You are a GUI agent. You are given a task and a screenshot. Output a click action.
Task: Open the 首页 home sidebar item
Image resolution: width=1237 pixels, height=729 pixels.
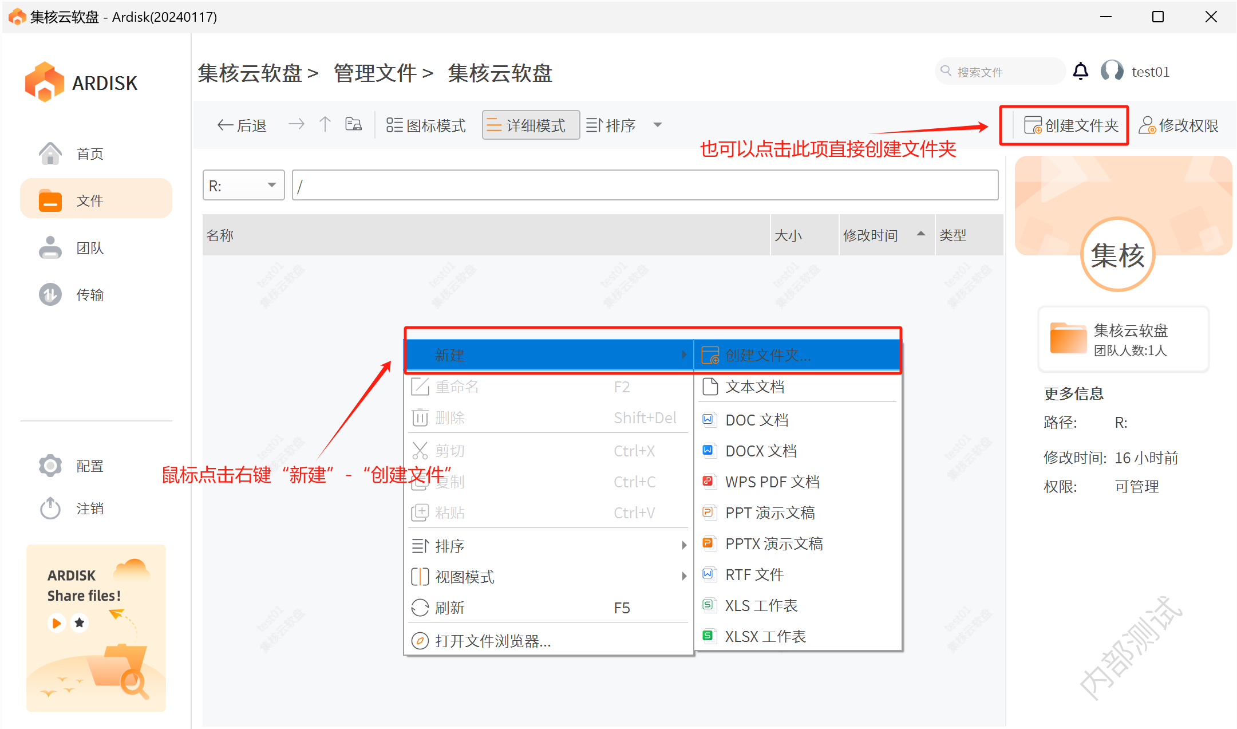pyautogui.click(x=90, y=153)
